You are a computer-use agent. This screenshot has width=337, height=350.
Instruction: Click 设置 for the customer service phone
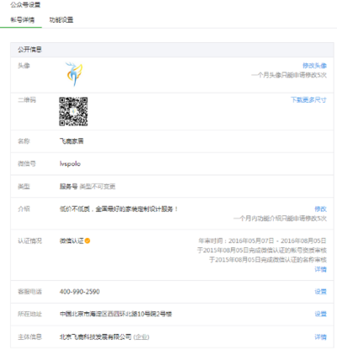tap(320, 292)
